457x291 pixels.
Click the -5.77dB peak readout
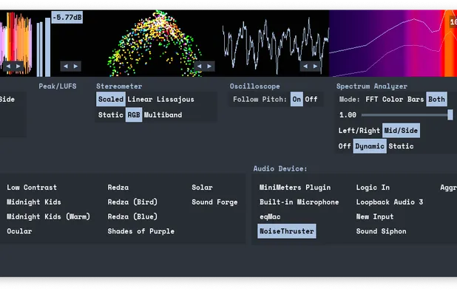tap(67, 18)
